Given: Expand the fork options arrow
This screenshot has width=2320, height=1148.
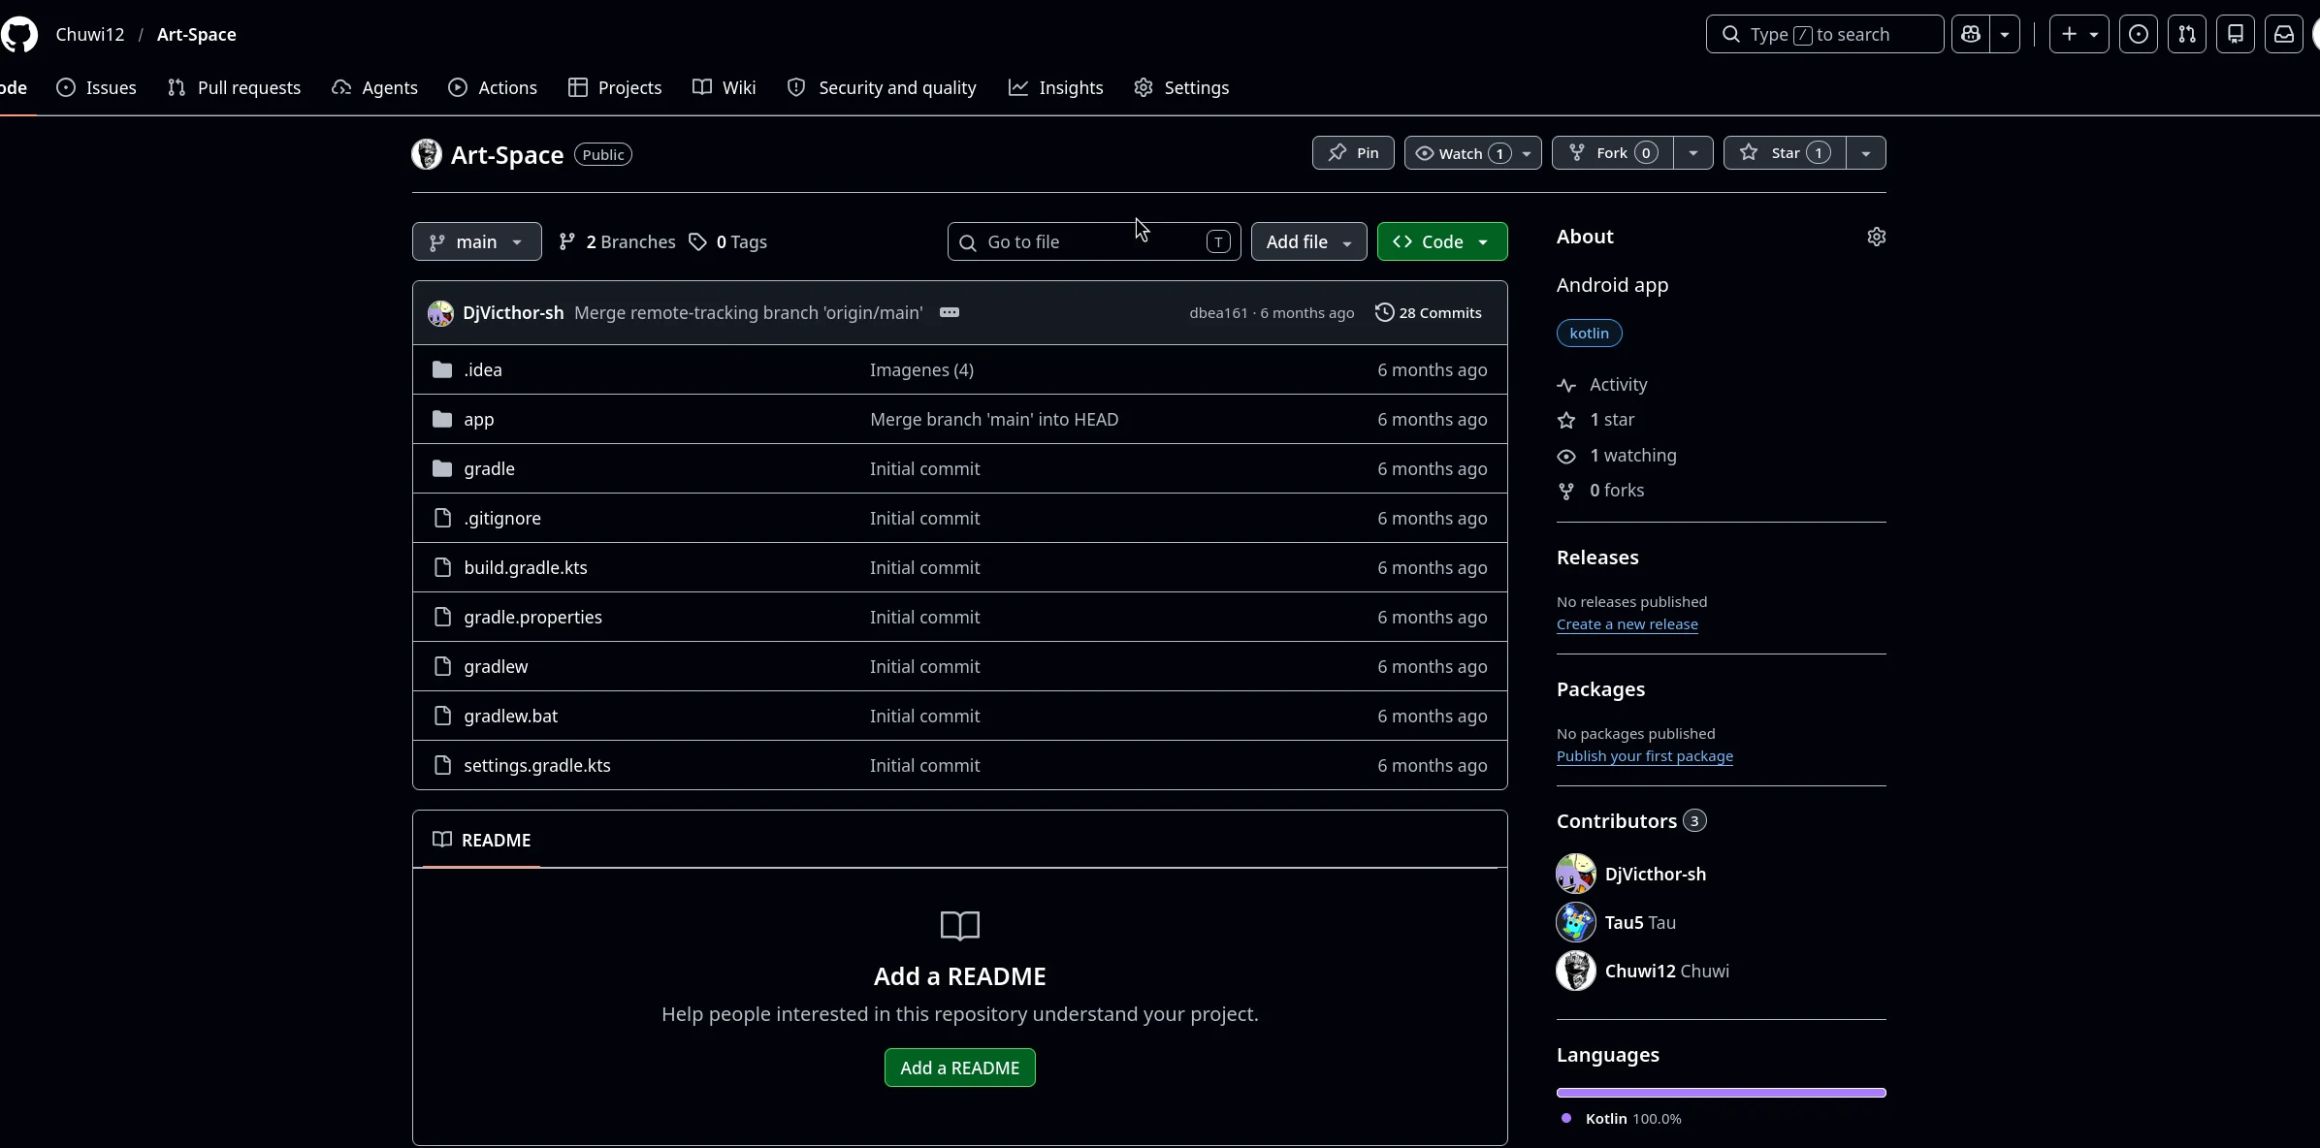Looking at the screenshot, I should coord(1693,153).
